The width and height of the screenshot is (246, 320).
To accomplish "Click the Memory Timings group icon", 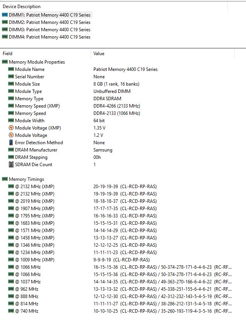I will pyautogui.click(x=5, y=179).
